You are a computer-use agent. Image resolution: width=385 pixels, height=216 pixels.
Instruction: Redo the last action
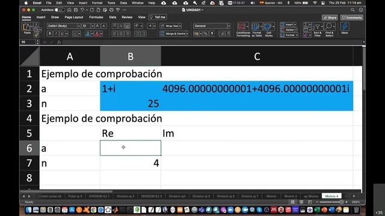[x=92, y=10]
